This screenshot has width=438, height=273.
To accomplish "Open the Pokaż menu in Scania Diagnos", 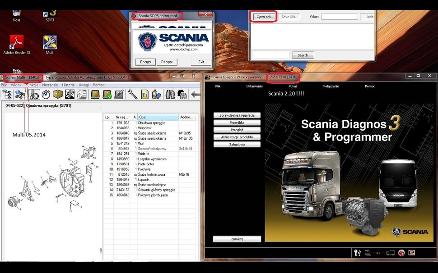I will (293, 86).
